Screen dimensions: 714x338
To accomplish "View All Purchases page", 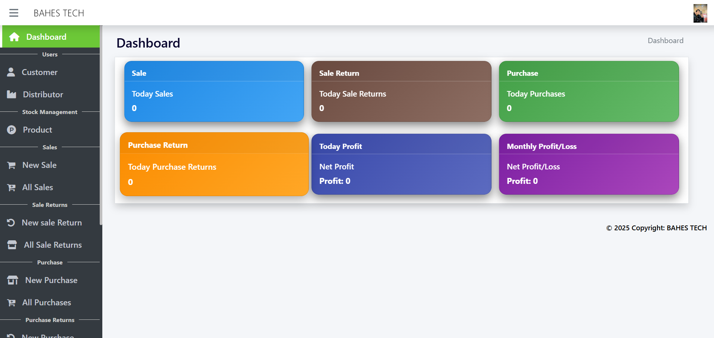I will [x=50, y=302].
